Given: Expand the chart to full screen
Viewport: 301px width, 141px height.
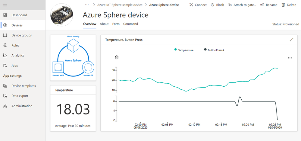Looking at the screenshot, I should (x=291, y=40).
